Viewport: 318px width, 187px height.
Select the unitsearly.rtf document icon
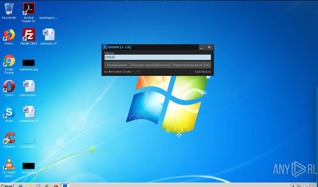click(48, 35)
